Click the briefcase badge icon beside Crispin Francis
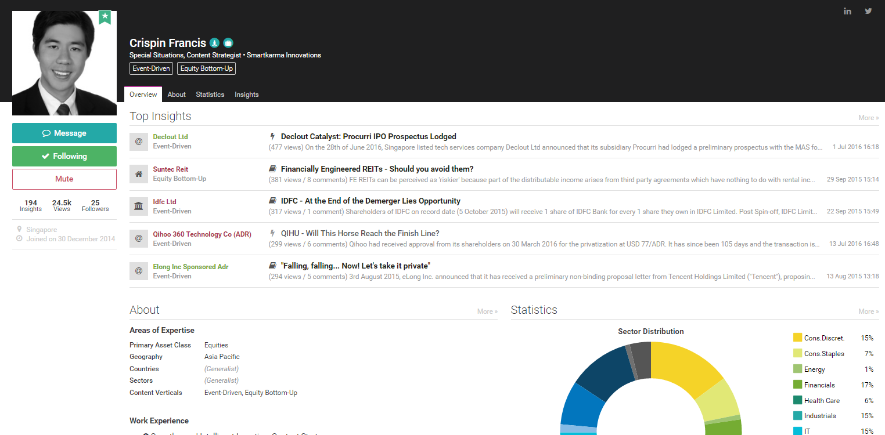 [228, 43]
